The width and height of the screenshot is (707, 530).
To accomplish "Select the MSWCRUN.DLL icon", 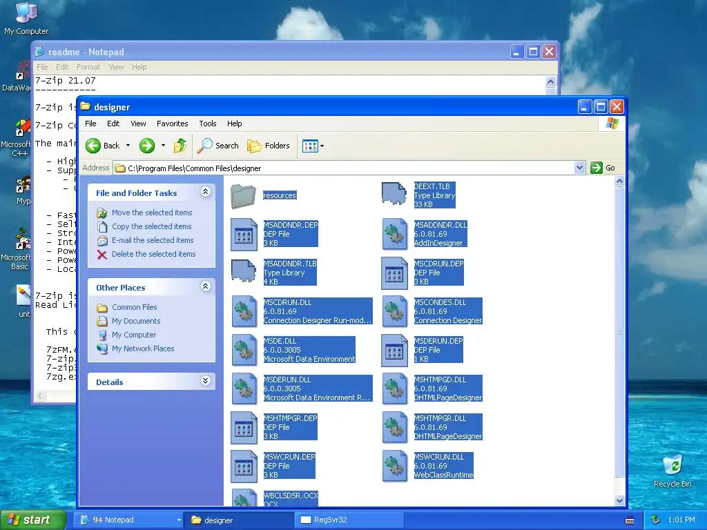I will click(394, 466).
